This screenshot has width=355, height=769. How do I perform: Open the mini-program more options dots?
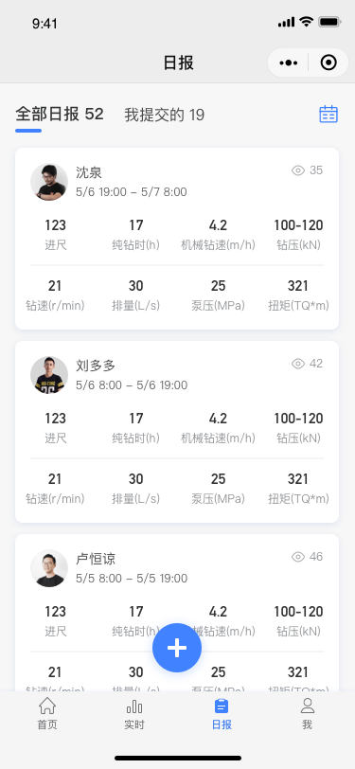pyautogui.click(x=289, y=63)
